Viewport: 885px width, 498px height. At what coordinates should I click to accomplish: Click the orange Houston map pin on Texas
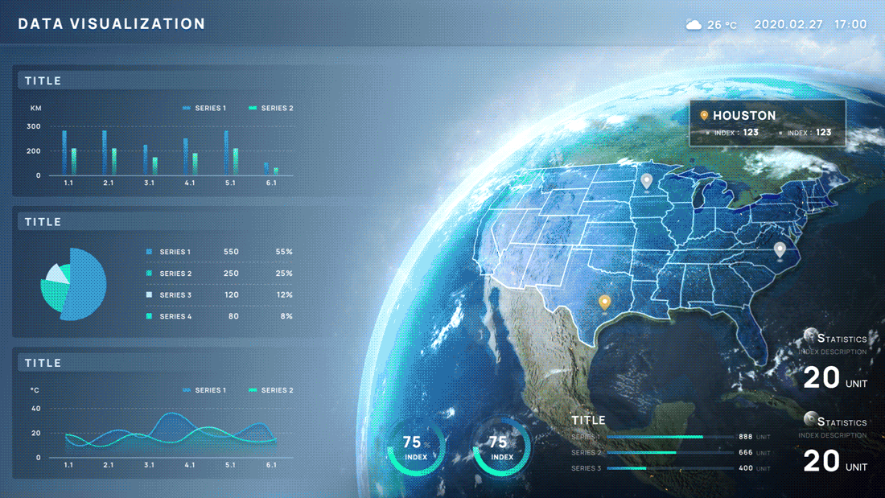pos(604,303)
